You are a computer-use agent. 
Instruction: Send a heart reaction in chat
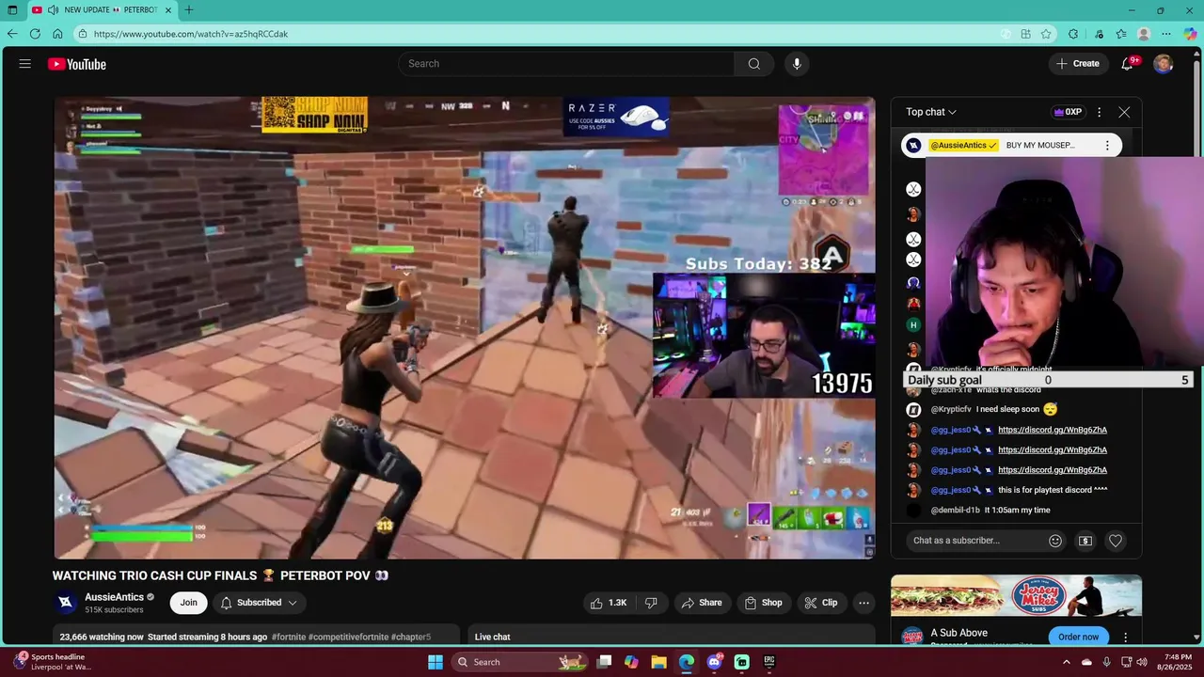point(1116,541)
